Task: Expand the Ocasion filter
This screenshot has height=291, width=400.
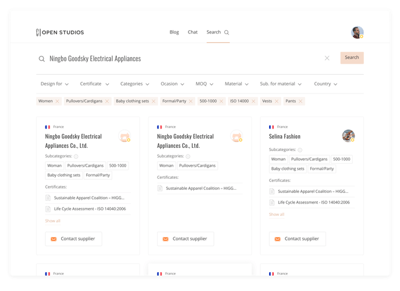Action: tap(172, 84)
